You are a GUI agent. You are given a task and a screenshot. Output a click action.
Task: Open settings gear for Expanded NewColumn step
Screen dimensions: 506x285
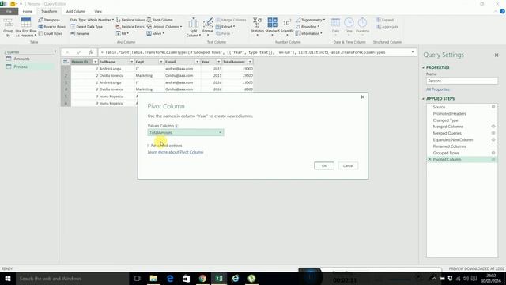pos(493,139)
